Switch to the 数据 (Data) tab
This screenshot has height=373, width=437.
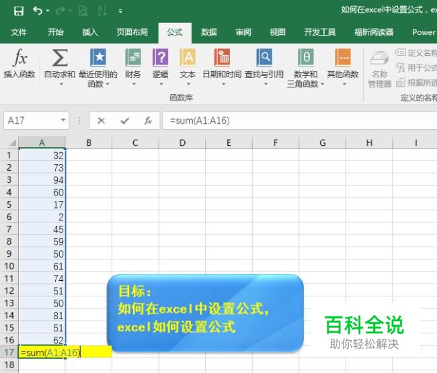209,32
